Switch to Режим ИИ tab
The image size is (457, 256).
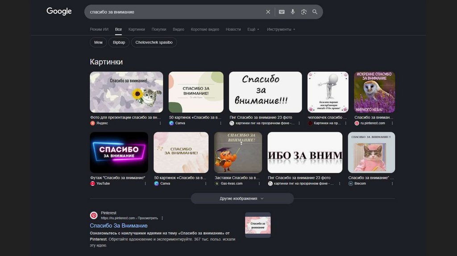tap(99, 29)
